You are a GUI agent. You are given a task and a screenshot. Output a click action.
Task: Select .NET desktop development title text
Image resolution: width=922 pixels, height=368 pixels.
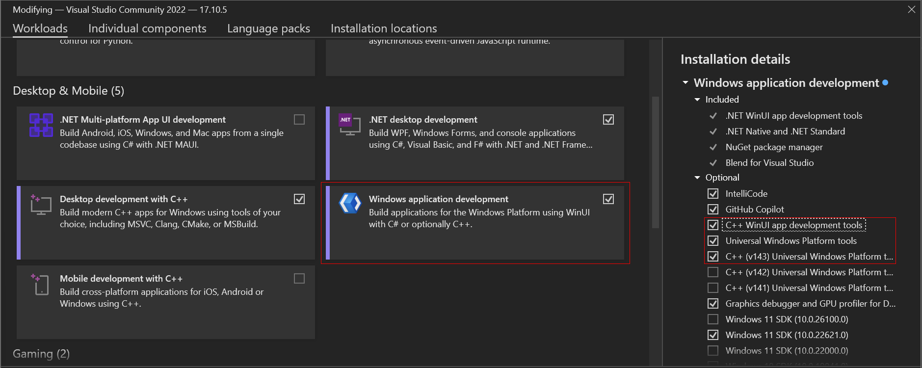click(423, 120)
